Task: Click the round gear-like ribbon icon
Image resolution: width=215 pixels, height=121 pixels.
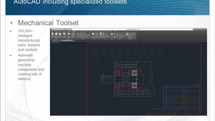Action: tap(112, 34)
